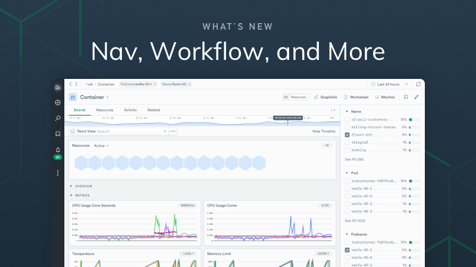The width and height of the screenshot is (476, 267).
Task: Open bookmarks icon in left sidebar
Action: [58, 134]
